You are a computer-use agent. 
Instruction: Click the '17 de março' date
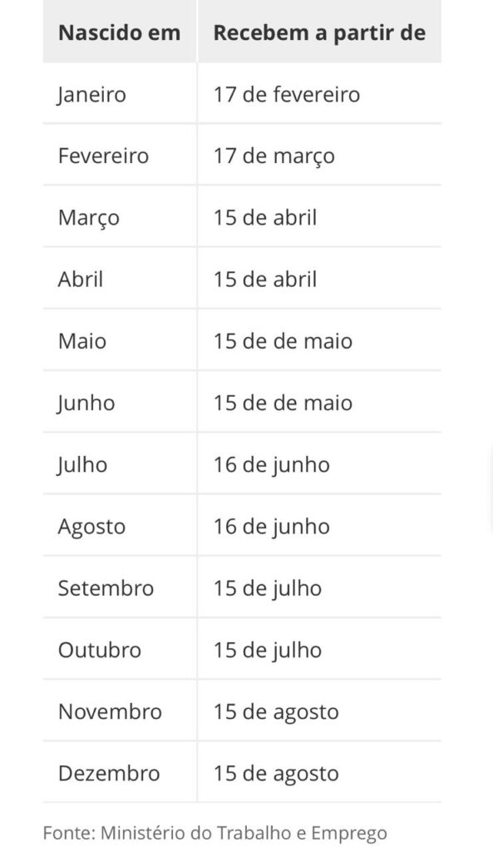click(x=274, y=156)
